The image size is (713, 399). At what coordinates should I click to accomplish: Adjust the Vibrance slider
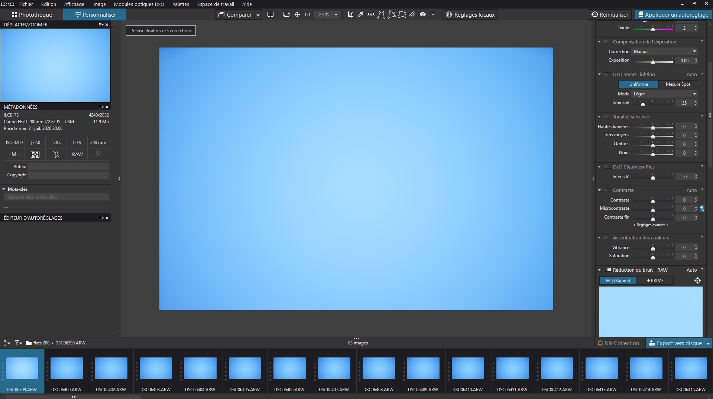pyautogui.click(x=653, y=247)
